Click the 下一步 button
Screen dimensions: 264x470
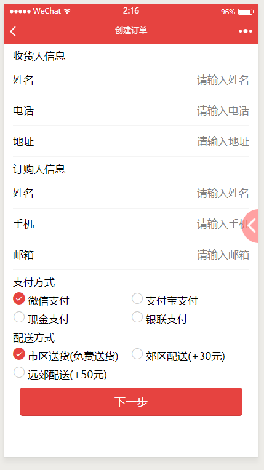click(131, 402)
